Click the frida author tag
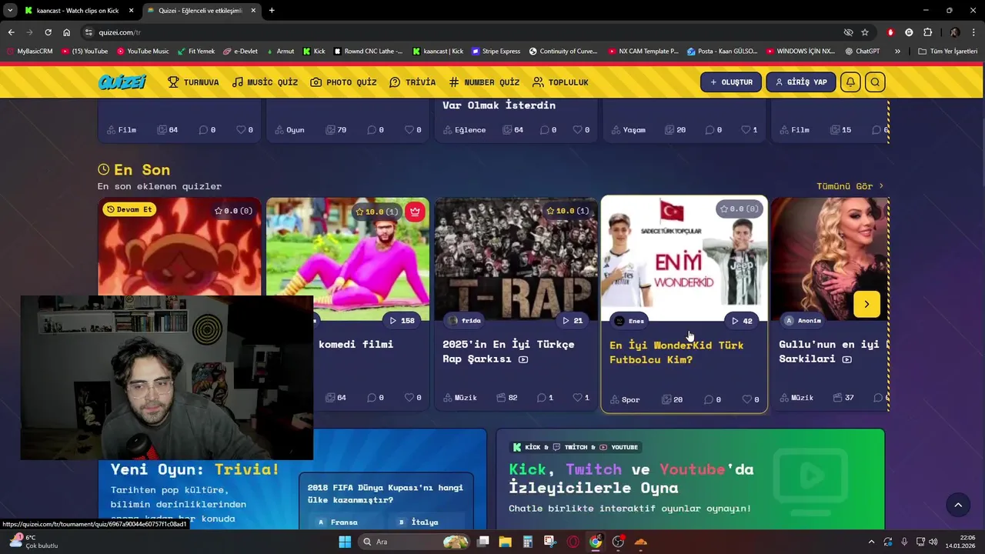Viewport: 985px width, 554px height. (465, 321)
